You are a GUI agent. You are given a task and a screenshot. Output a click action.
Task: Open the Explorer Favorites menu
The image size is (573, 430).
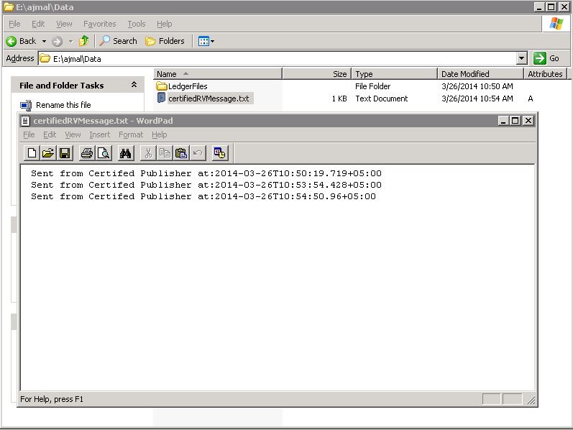pos(100,24)
